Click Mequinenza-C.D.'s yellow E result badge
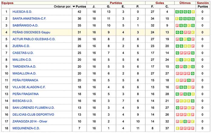 177,128
